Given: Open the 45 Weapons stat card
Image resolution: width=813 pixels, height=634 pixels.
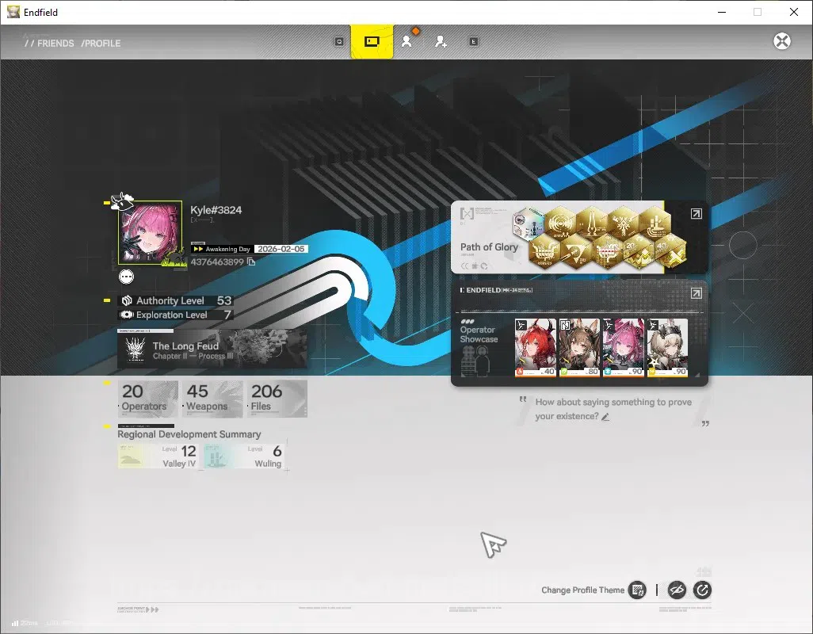Looking at the screenshot, I should (212, 399).
